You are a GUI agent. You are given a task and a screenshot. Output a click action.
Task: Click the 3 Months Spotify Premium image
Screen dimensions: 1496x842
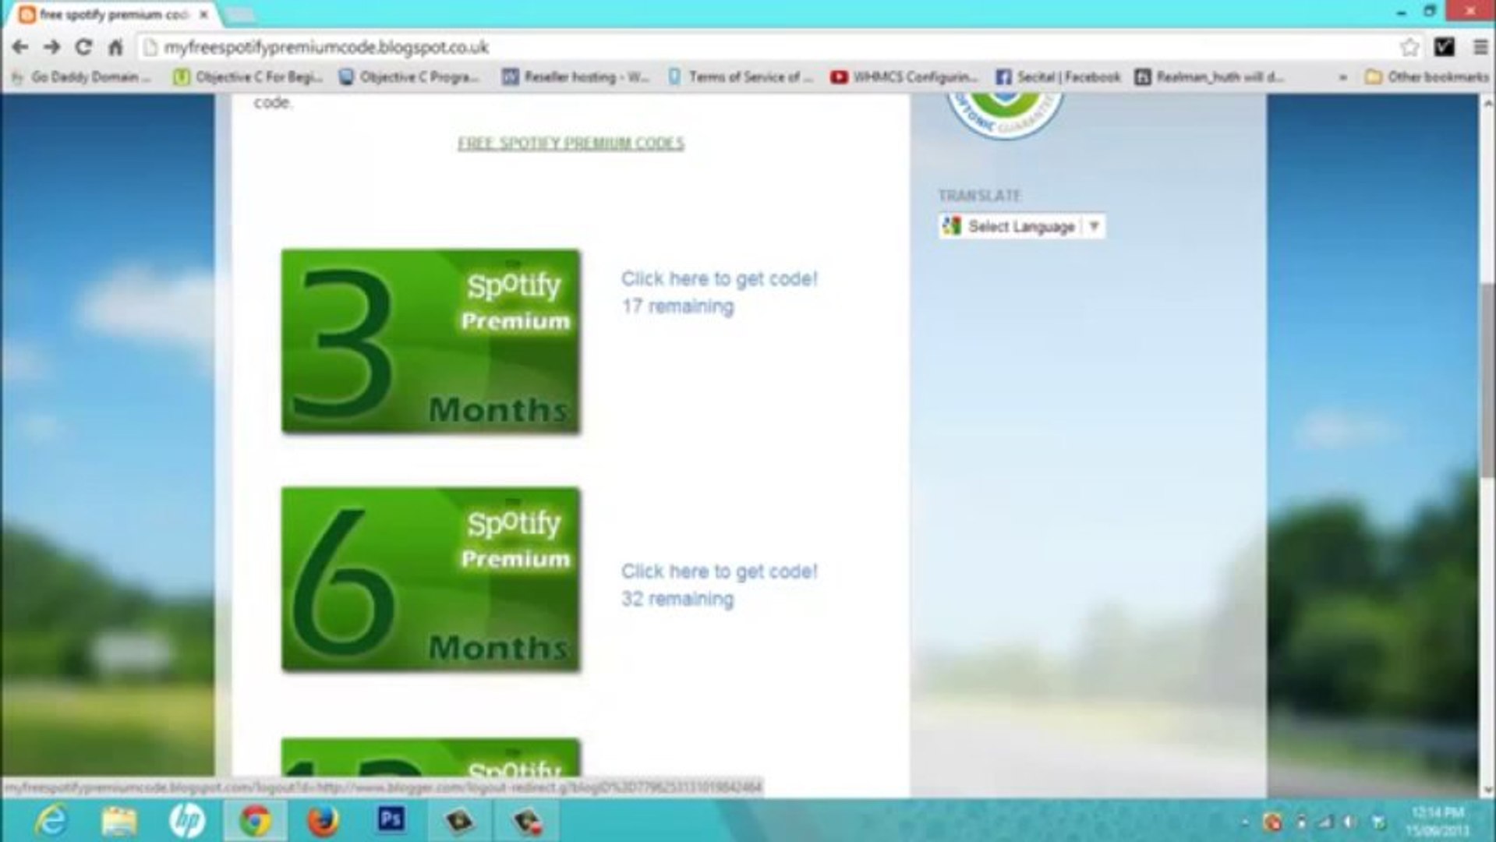coord(430,341)
